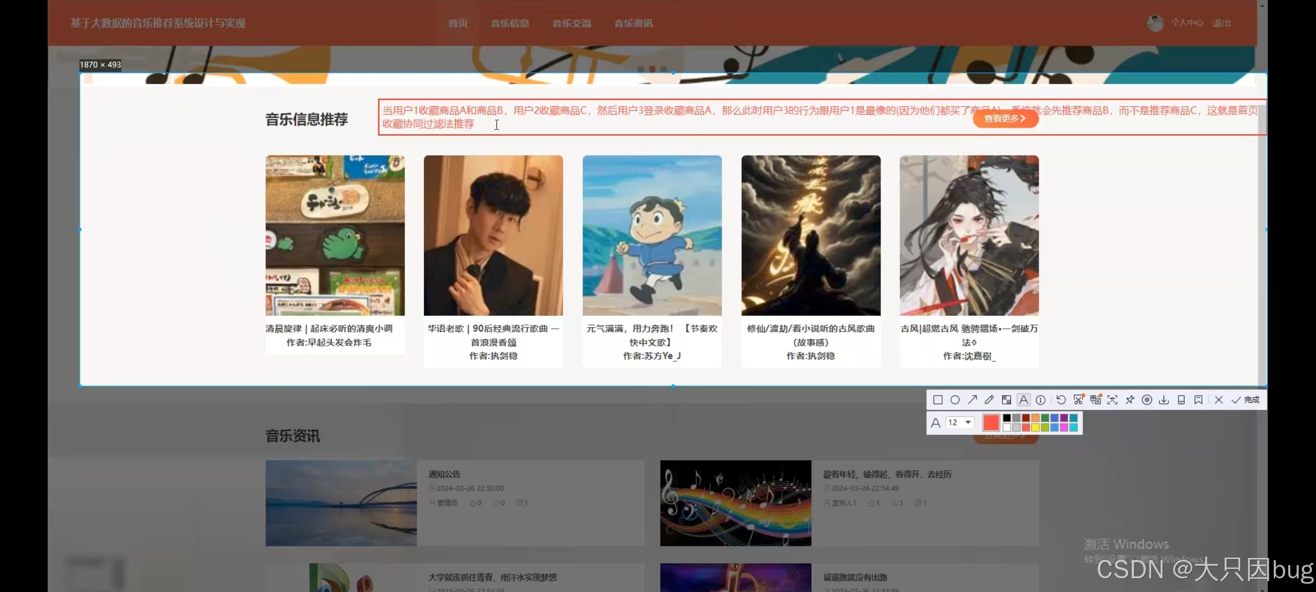
Task: Pin the screenshot to screen
Action: click(1130, 400)
